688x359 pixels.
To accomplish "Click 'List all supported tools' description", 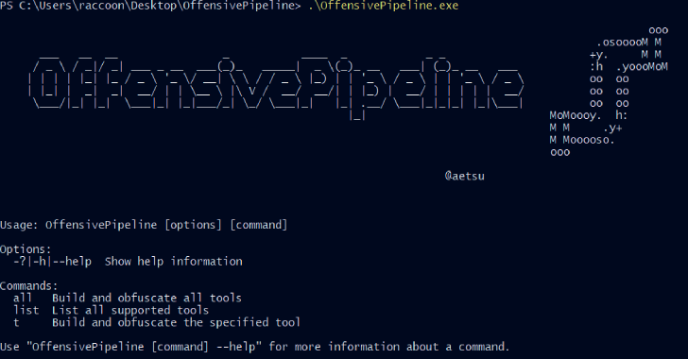I will (130, 310).
